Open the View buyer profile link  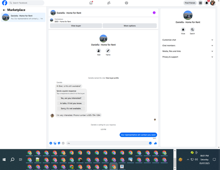coord(112,78)
